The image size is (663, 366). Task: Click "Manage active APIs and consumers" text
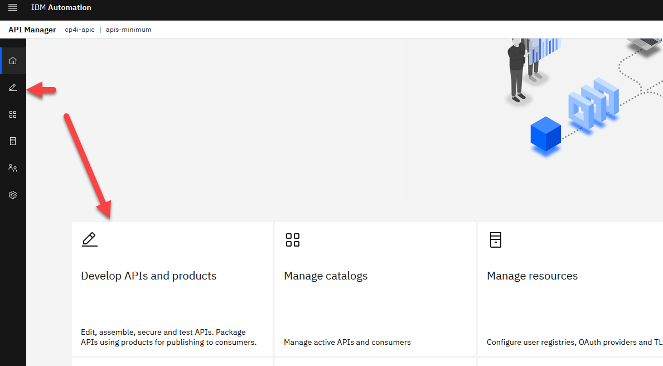347,342
